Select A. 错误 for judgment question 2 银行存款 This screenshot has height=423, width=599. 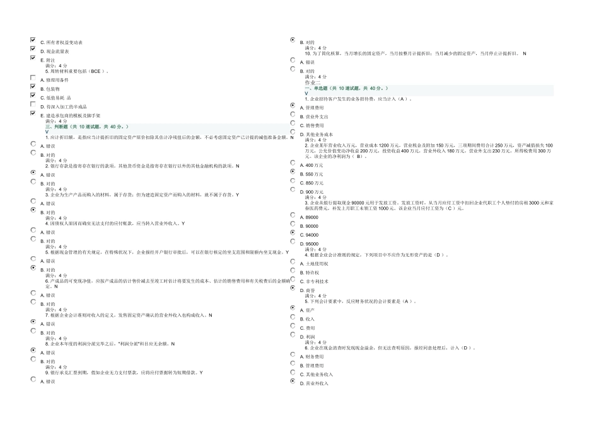(33, 172)
